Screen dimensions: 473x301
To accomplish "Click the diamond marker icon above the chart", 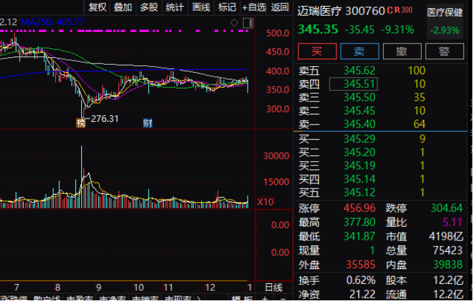I will pos(234,23).
